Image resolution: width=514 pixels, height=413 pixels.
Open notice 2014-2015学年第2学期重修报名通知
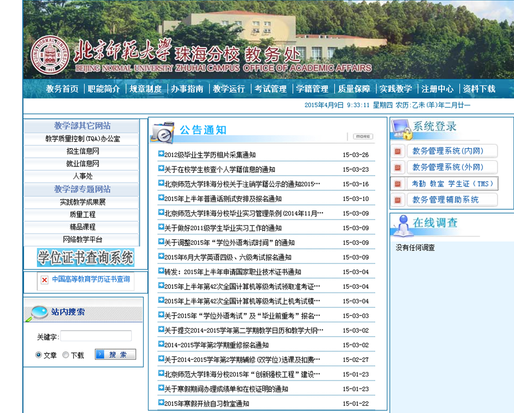tap(216, 345)
